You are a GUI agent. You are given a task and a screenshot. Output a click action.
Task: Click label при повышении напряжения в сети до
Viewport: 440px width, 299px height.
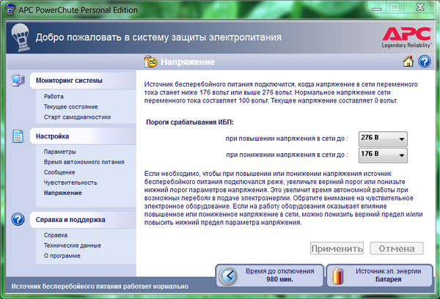coord(287,139)
